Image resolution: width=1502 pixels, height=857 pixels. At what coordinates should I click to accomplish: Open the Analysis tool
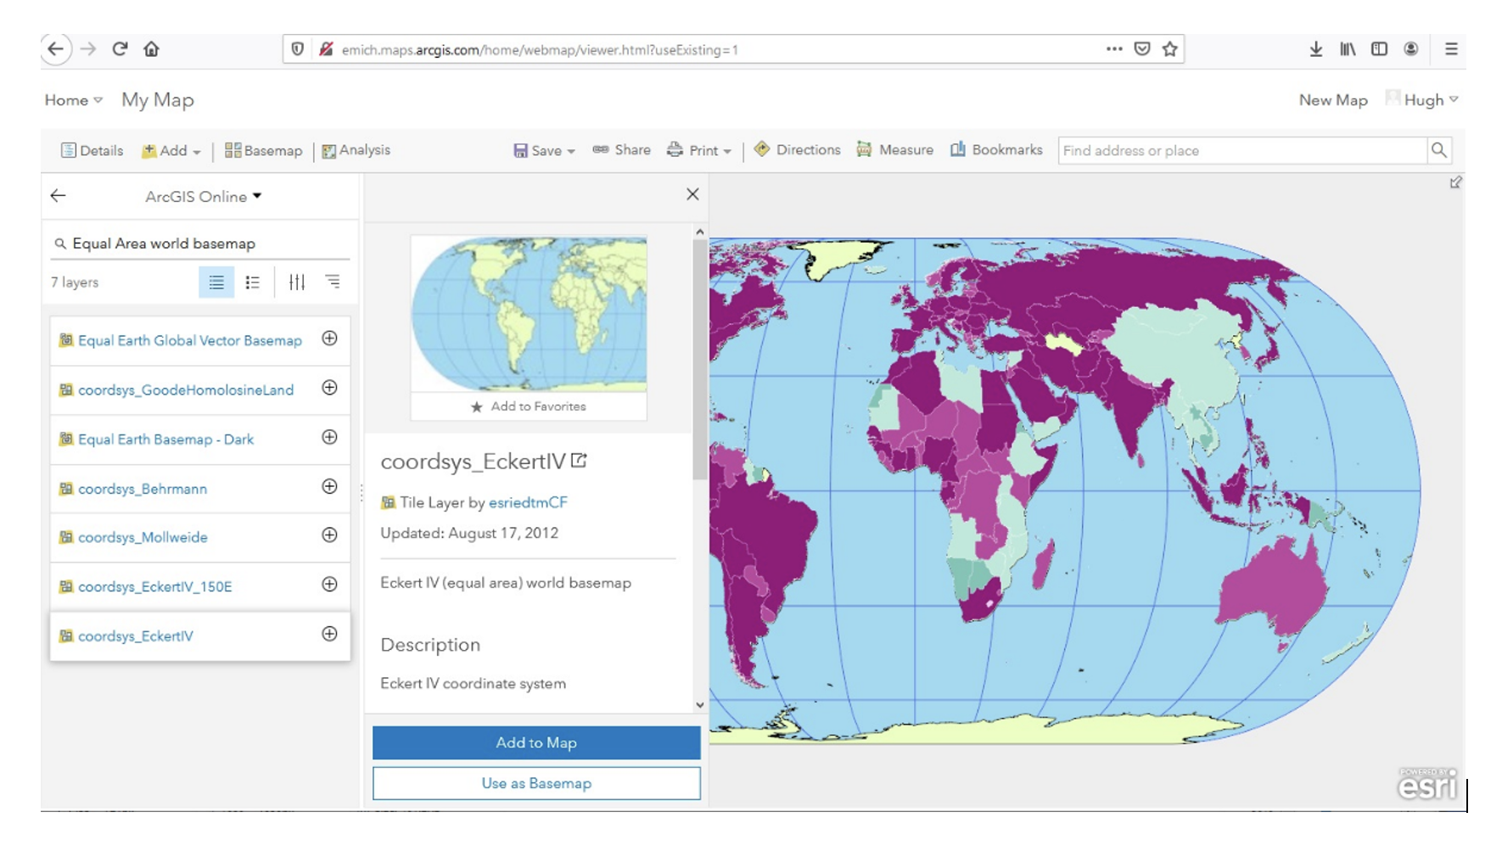pyautogui.click(x=356, y=150)
